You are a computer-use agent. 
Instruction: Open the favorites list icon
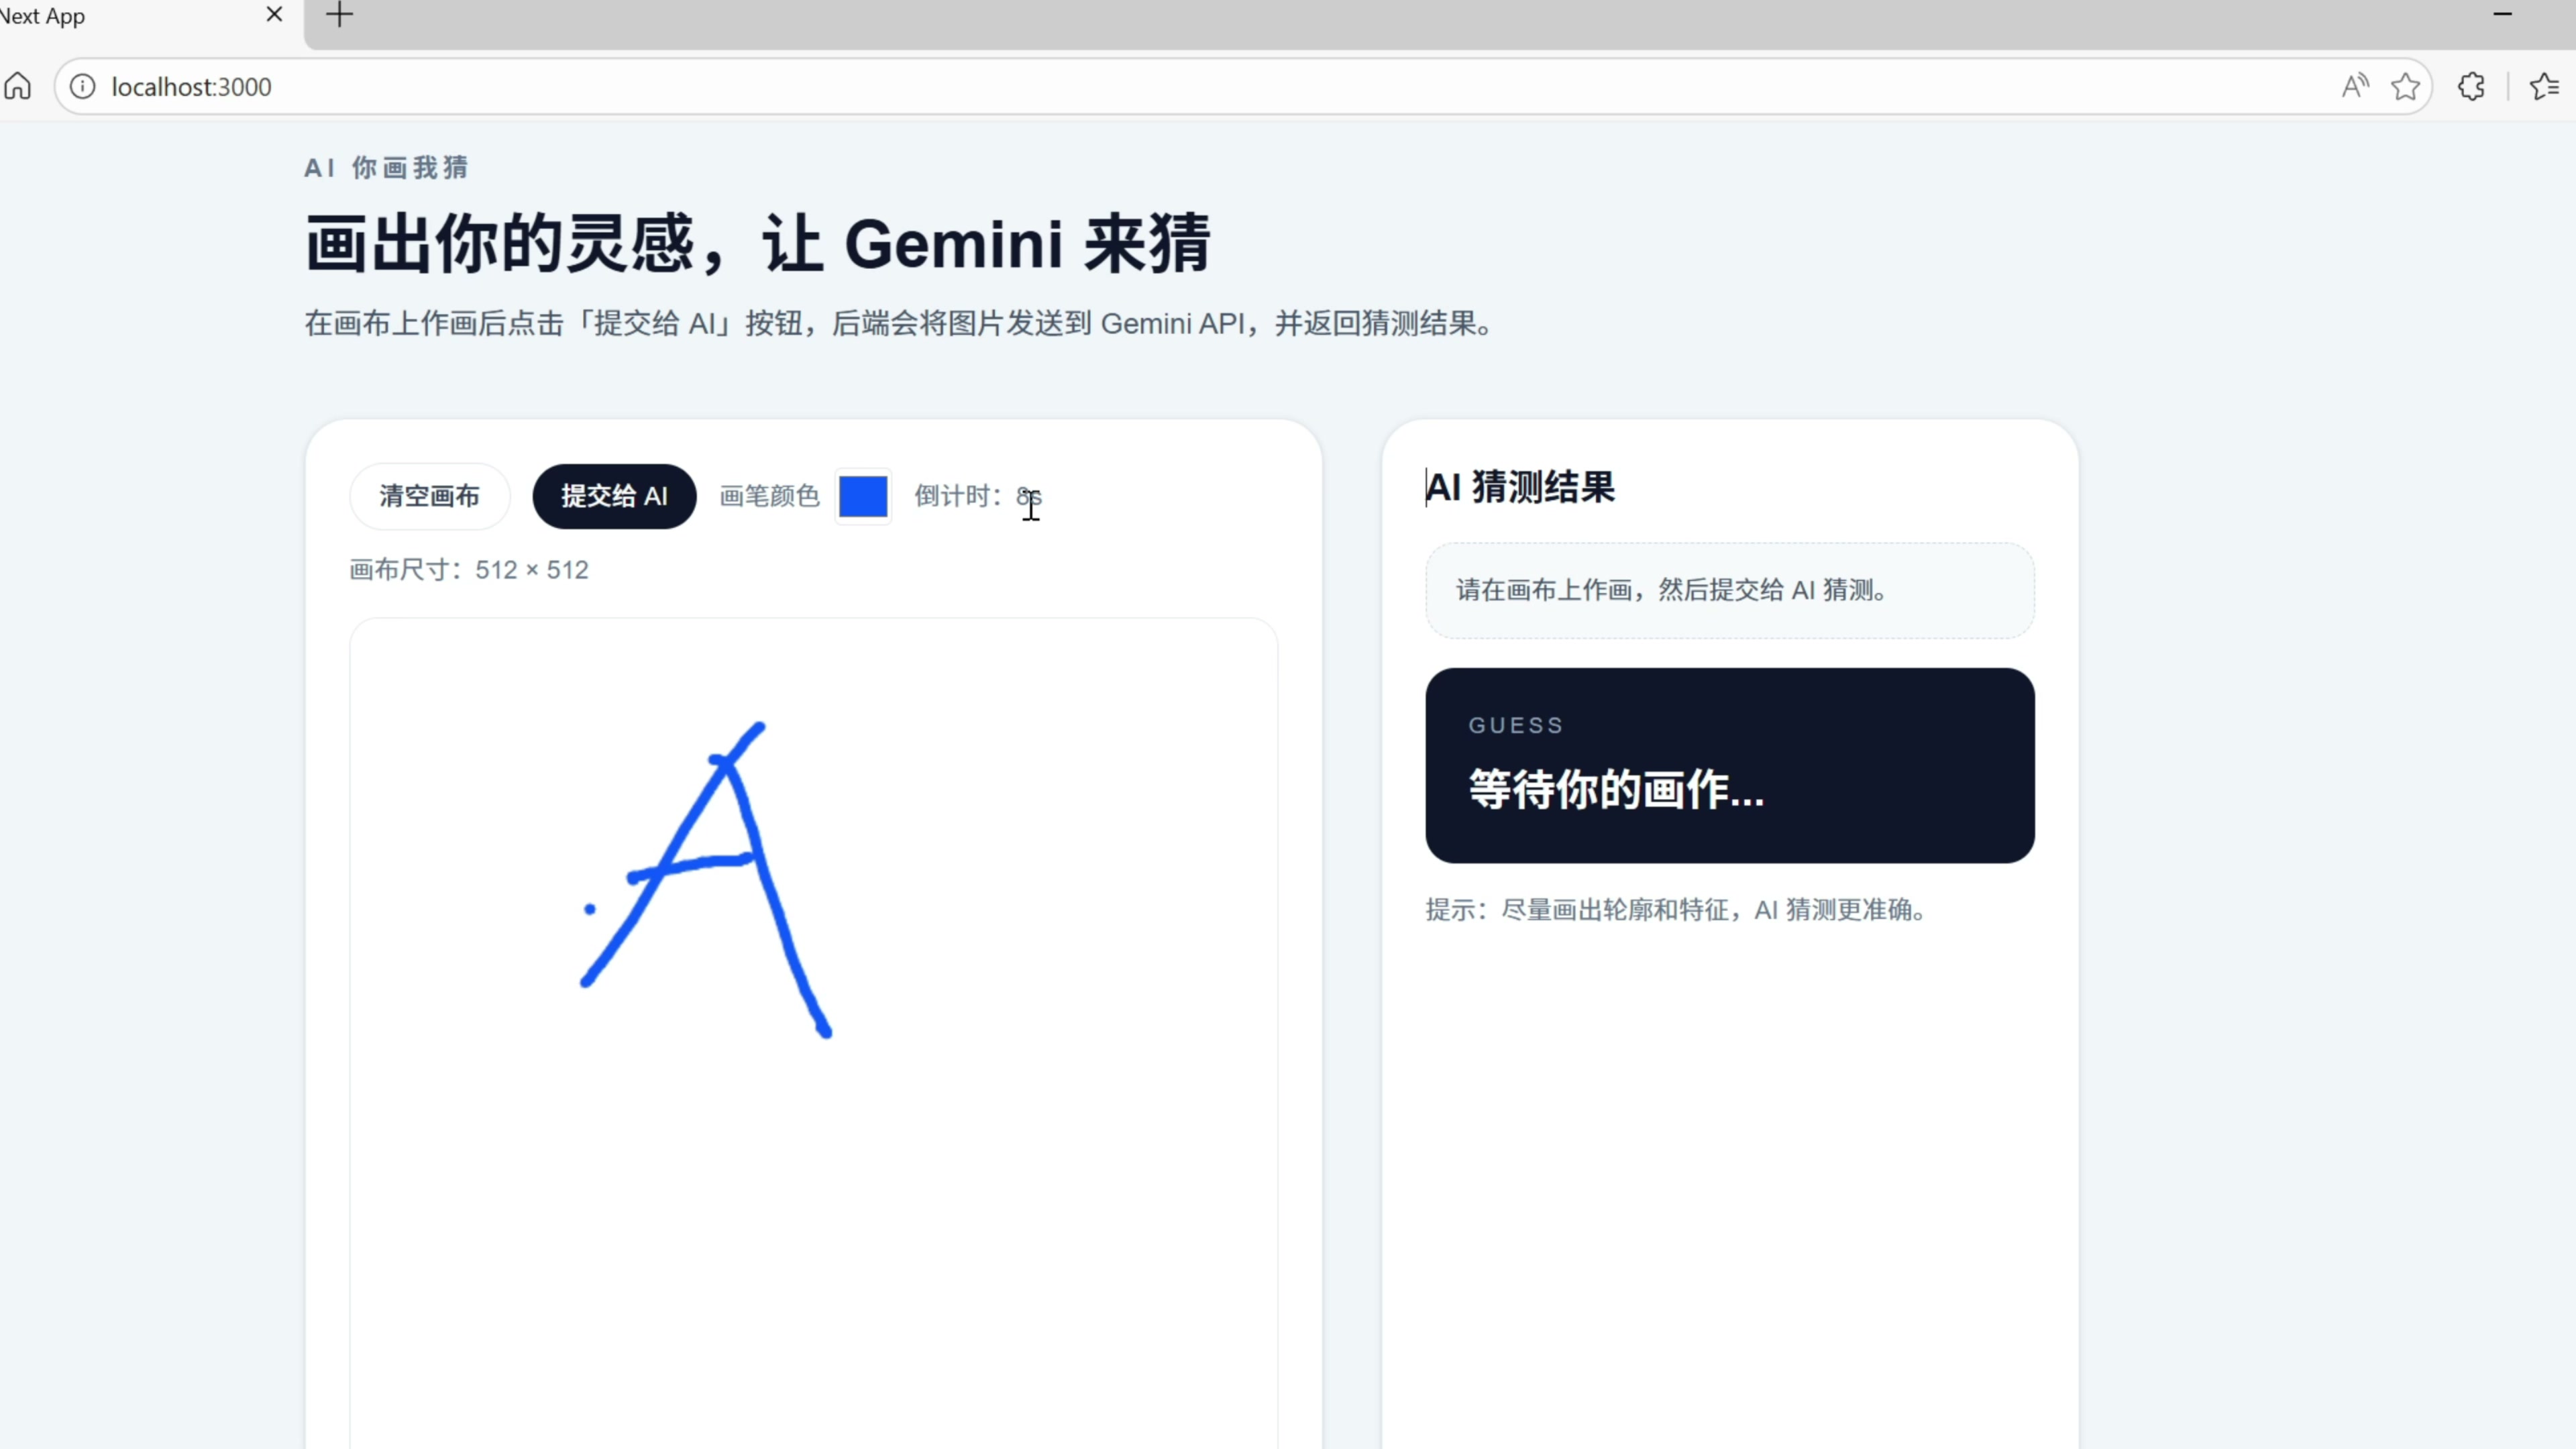[x=2544, y=87]
